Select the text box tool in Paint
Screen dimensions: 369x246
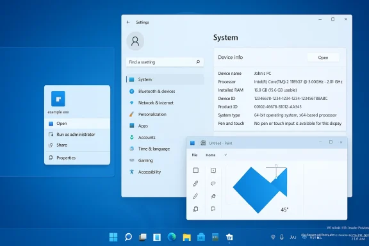(x=213, y=170)
